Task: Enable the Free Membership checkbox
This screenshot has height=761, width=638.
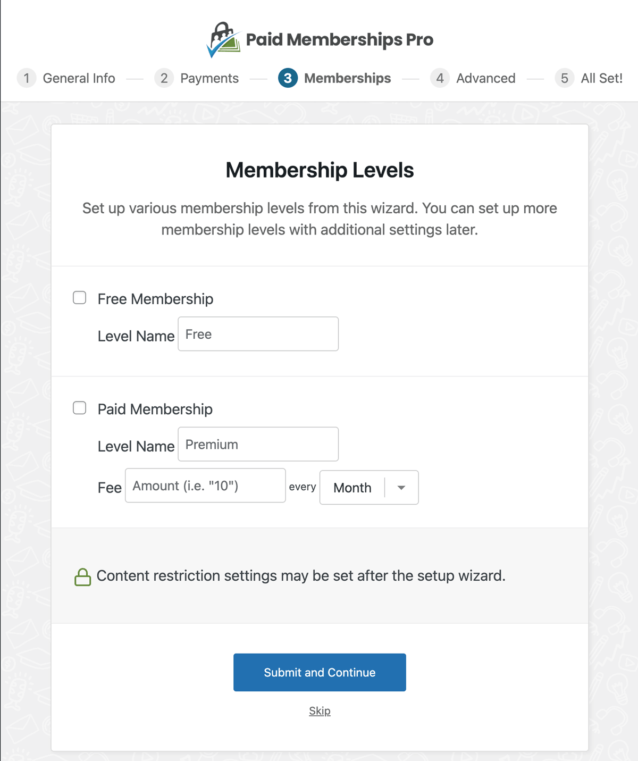Action: coord(80,298)
